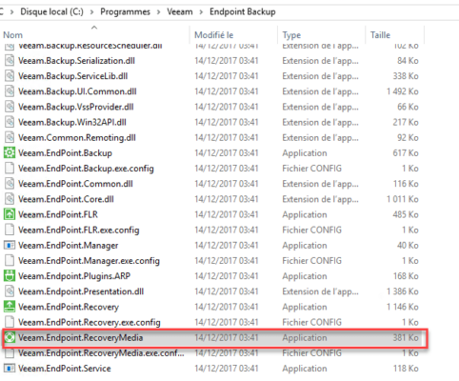Viewport: 459px width, 381px height.
Task: Select the file name Veeam.Backup.Serialization.dll
Action: [76, 61]
